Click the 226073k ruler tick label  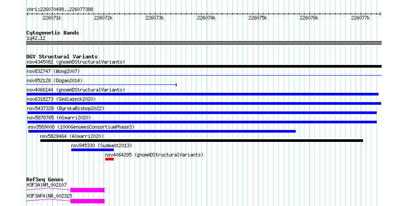click(x=155, y=18)
